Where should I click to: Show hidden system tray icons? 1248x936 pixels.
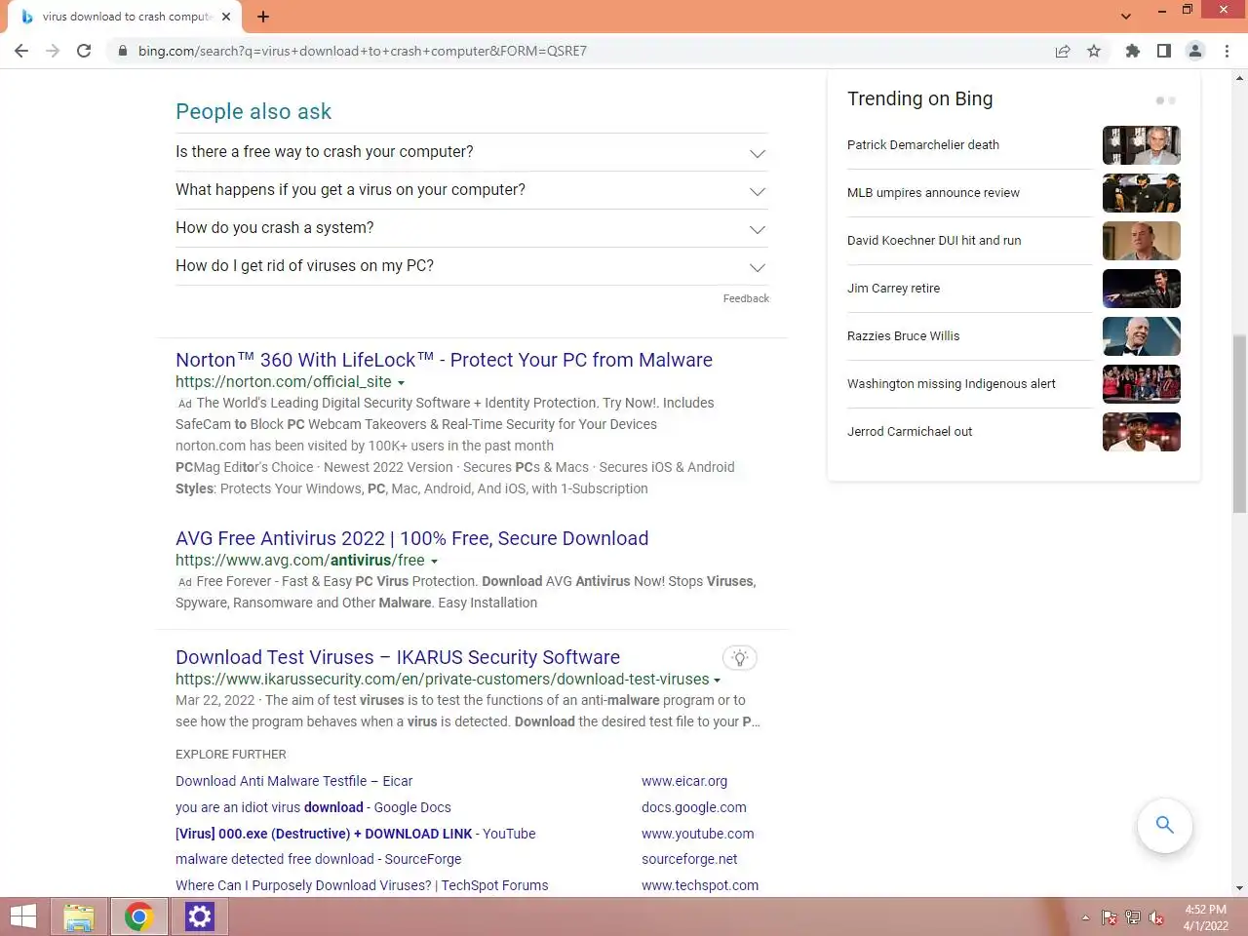click(x=1085, y=917)
